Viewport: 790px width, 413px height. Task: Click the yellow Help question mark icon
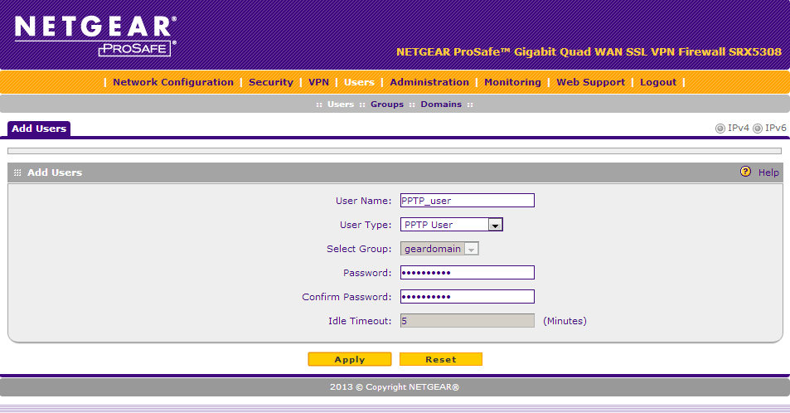[x=745, y=172]
